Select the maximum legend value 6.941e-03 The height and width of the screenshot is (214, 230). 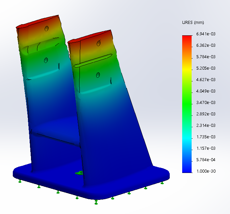click(x=206, y=34)
